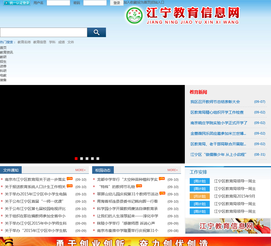Click the 江宁教育信息网 banner image
271x246 pixels.
coord(228,226)
